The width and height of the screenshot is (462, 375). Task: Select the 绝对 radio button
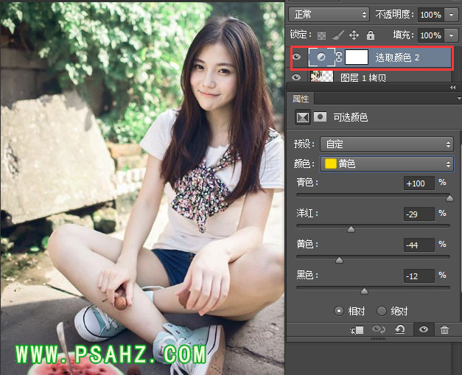382,311
